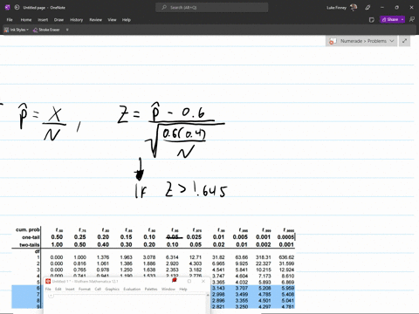Open the History tab
The width and height of the screenshot is (419, 314).
tap(77, 20)
